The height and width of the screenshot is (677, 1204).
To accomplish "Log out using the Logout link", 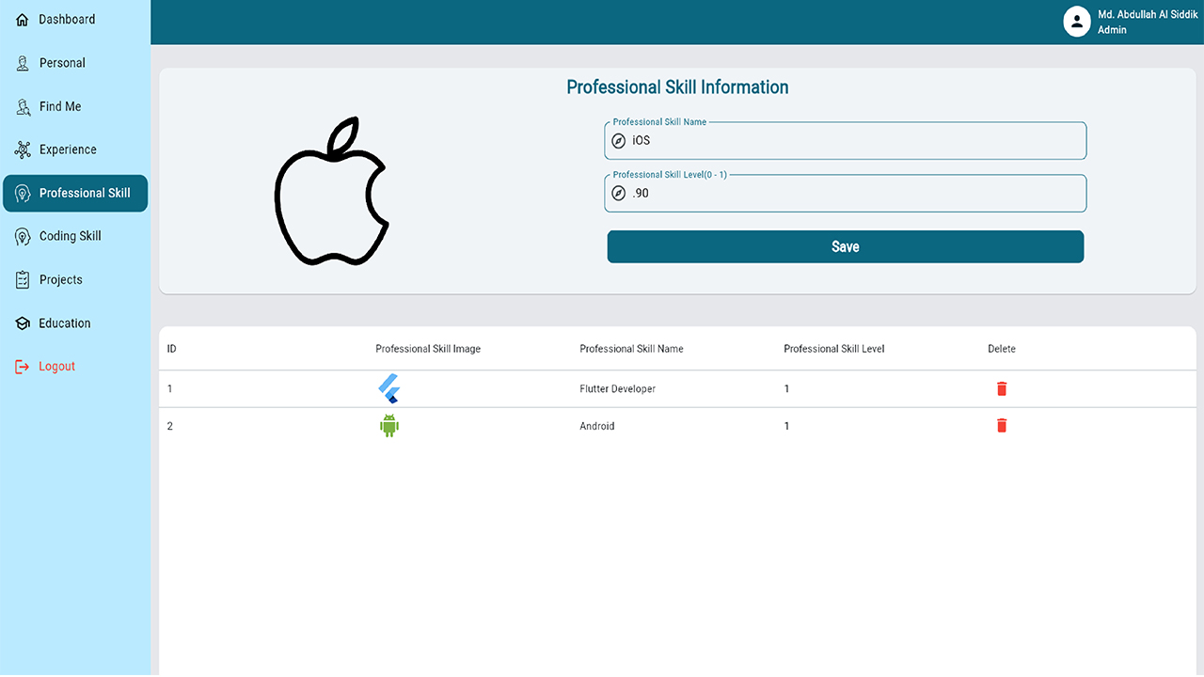I will point(75,366).
